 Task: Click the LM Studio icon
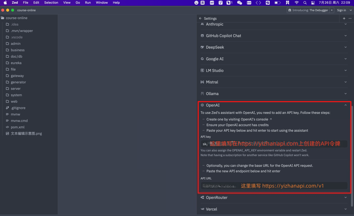click(202, 70)
